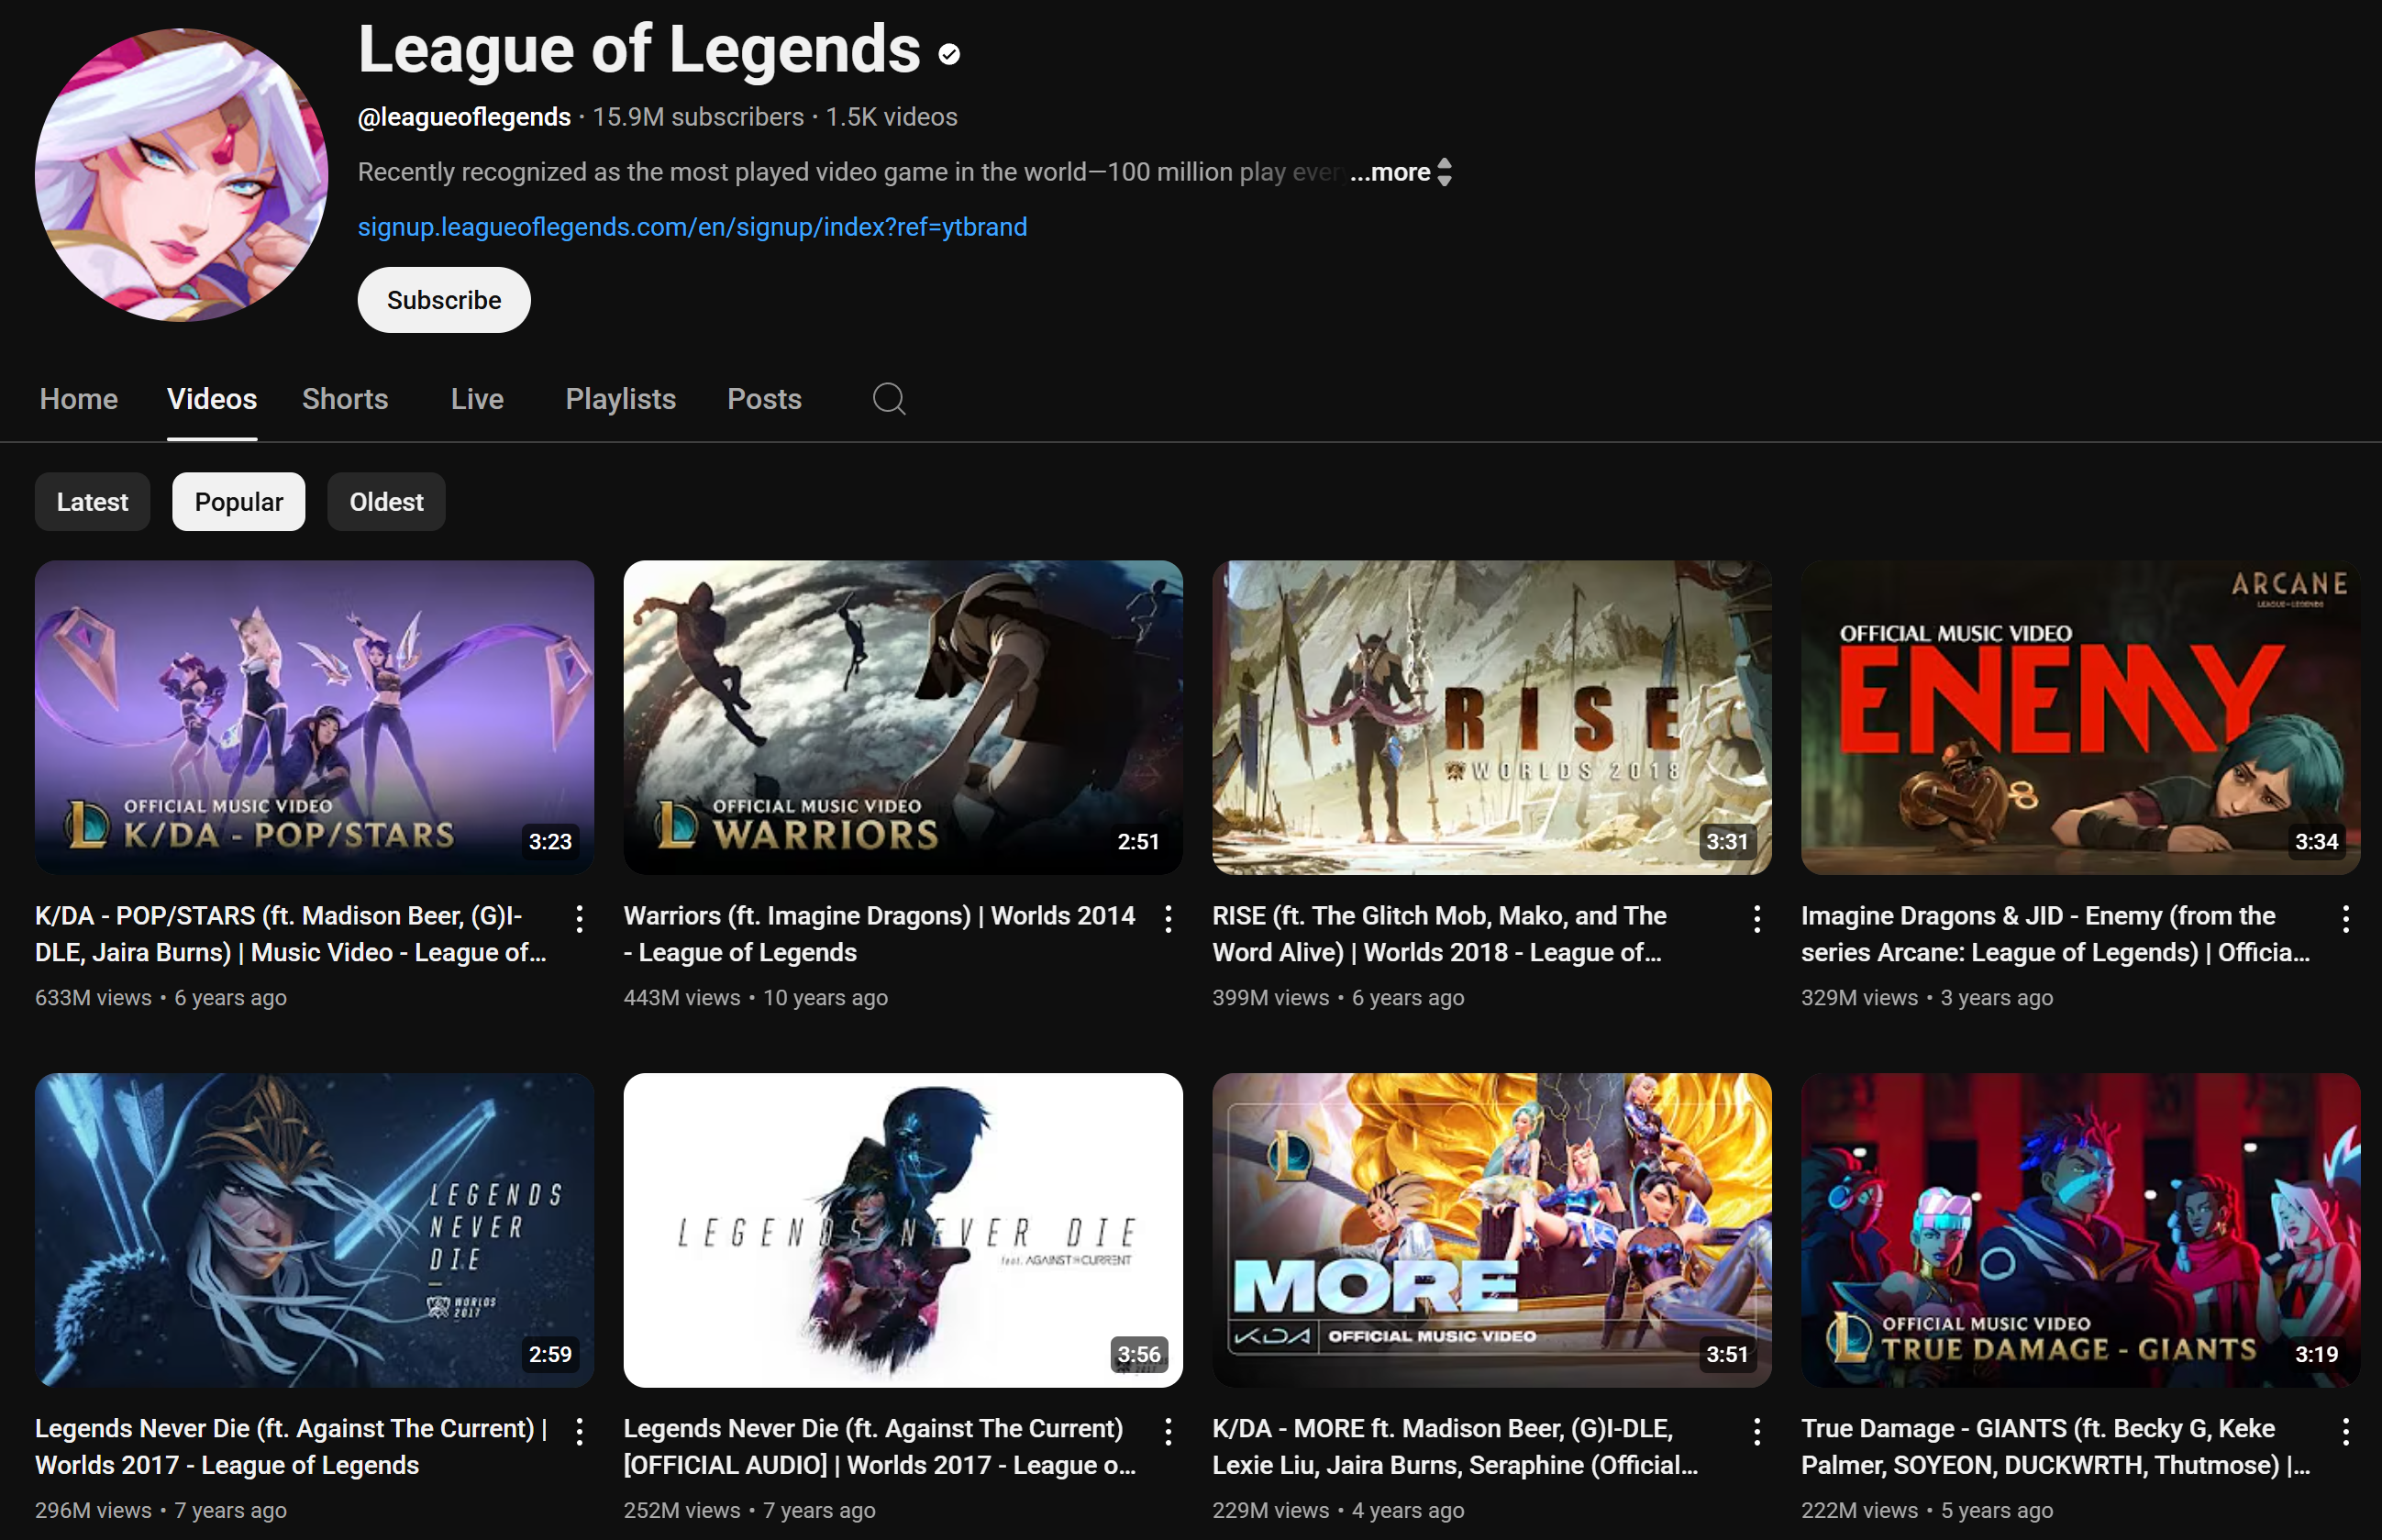Viewport: 2382px width, 1540px height.
Task: Play the K/DA MORE thumbnail
Action: point(1492,1230)
